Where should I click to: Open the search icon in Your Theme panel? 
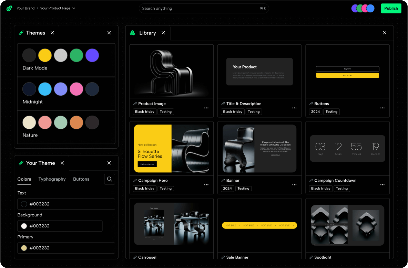pos(110,179)
